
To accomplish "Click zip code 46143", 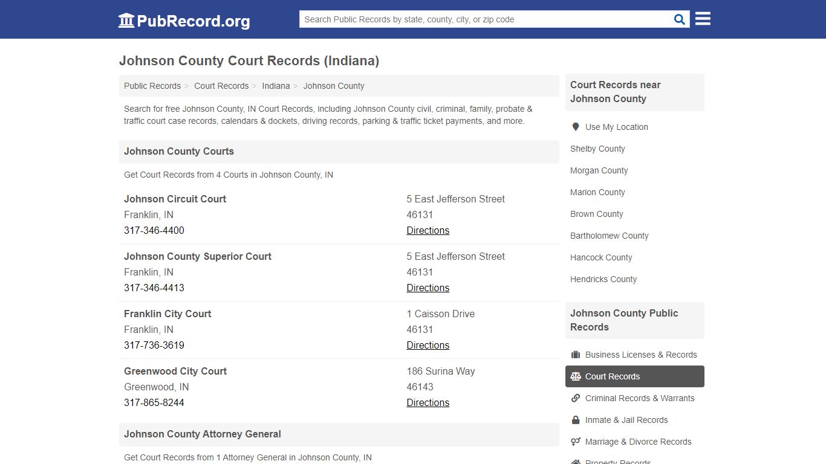I will [x=420, y=387].
